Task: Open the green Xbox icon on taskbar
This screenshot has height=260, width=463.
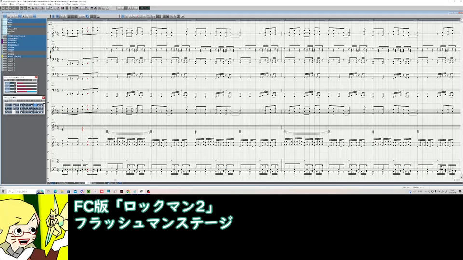Action: [89, 191]
